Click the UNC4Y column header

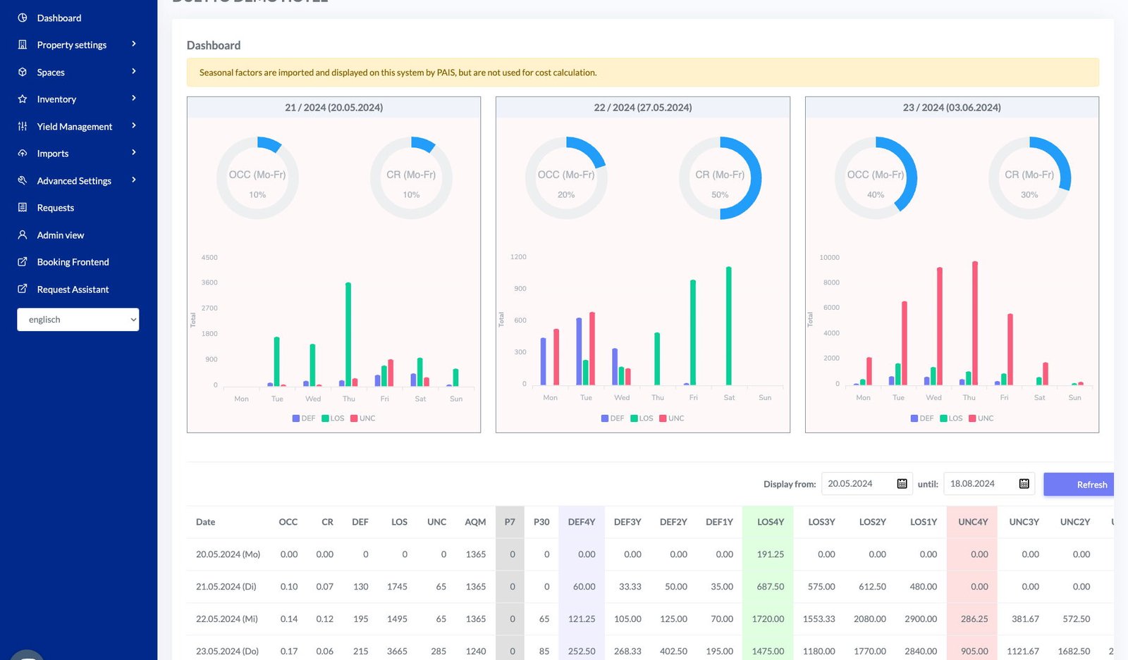(x=973, y=522)
